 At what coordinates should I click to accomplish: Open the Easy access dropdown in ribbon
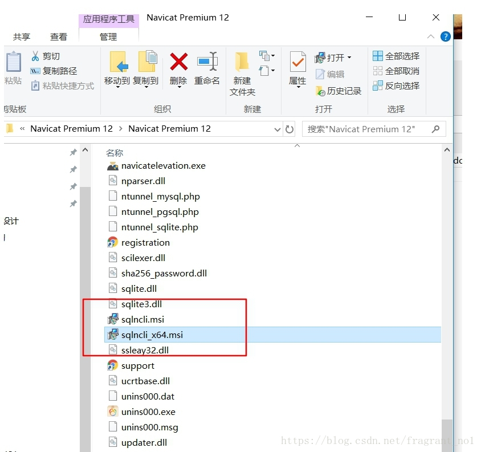click(267, 71)
